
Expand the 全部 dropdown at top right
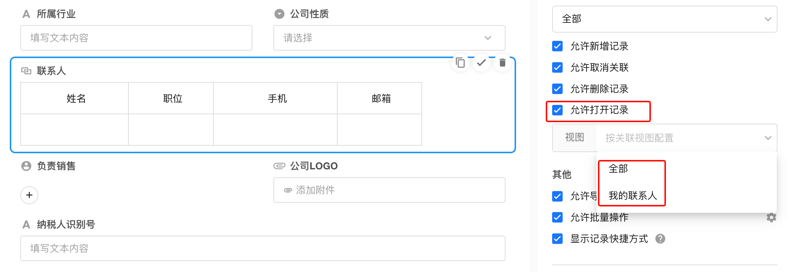tap(664, 19)
